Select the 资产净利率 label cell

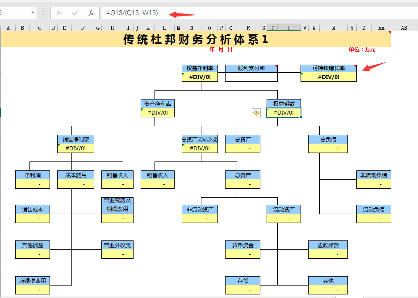[x=158, y=104]
